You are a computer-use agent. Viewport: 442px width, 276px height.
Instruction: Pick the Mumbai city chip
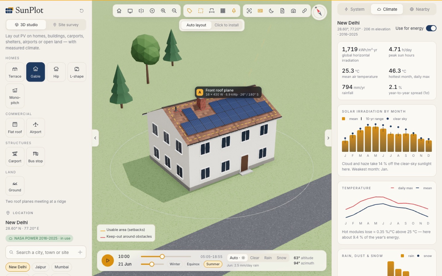click(x=62, y=267)
